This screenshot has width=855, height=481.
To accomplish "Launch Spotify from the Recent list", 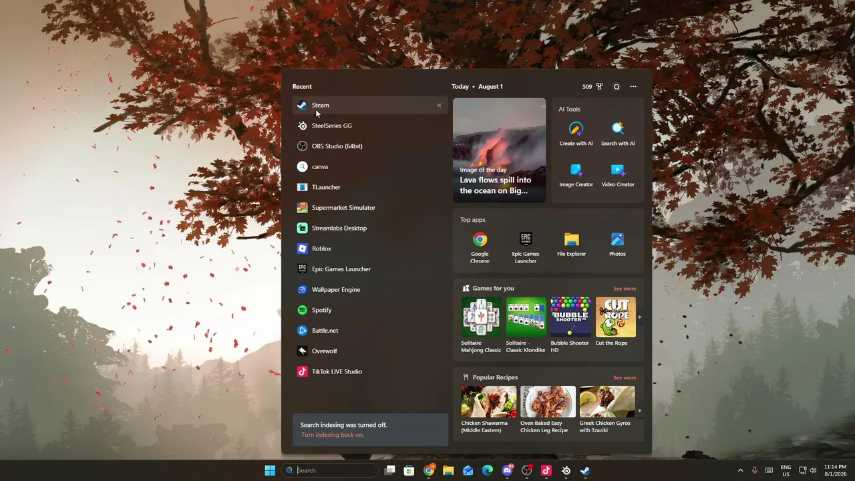I will (x=370, y=310).
